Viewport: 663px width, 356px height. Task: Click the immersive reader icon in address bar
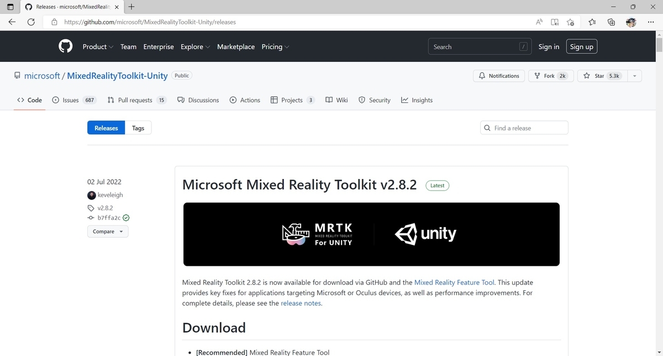(555, 22)
